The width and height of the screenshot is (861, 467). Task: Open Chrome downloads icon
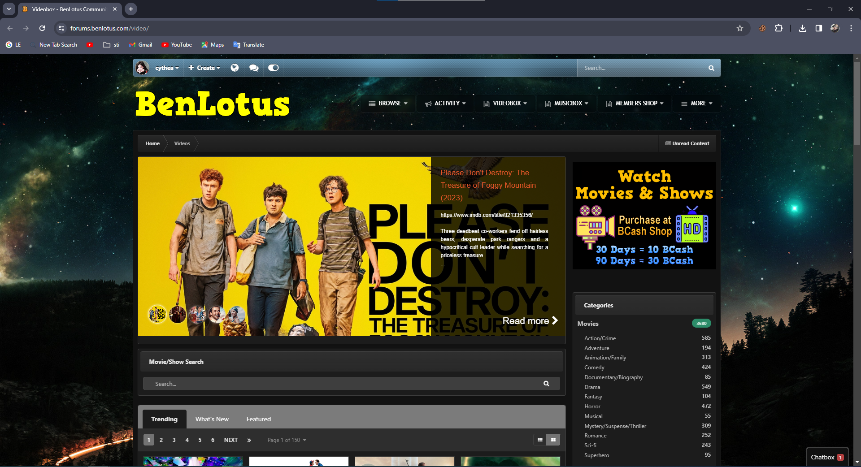point(803,28)
